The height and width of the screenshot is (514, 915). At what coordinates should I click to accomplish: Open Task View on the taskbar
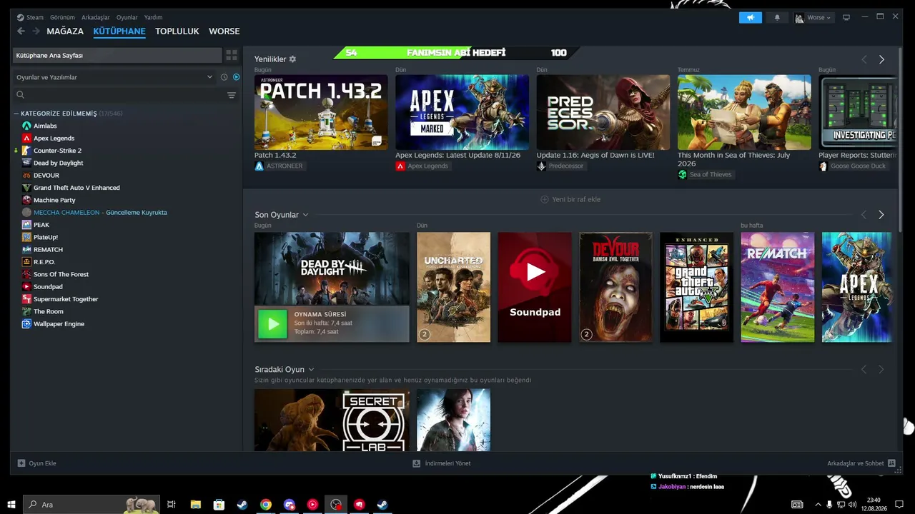coord(172,505)
